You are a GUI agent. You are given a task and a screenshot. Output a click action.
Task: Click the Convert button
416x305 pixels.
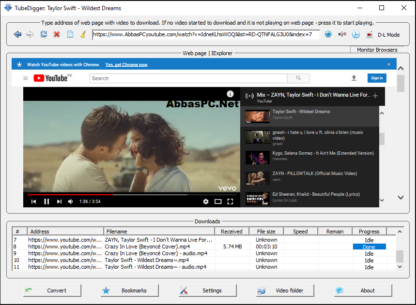pyautogui.click(x=52, y=290)
